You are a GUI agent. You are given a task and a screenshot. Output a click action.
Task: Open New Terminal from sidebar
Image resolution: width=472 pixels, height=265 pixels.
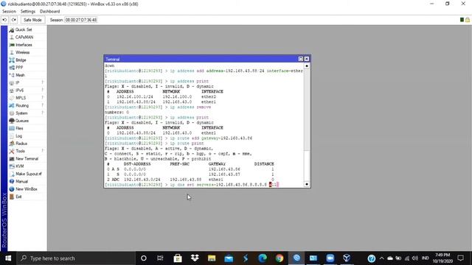[27, 159]
